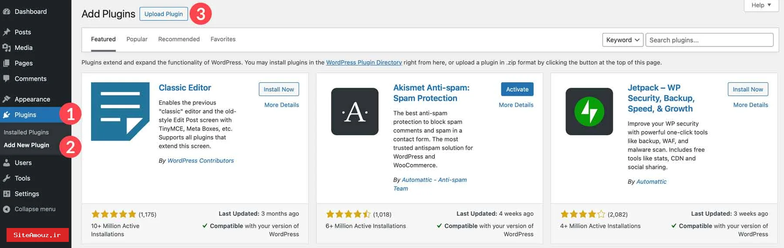Viewport: 784px width, 248px height.
Task: Open the Favorites tab
Action: (223, 39)
